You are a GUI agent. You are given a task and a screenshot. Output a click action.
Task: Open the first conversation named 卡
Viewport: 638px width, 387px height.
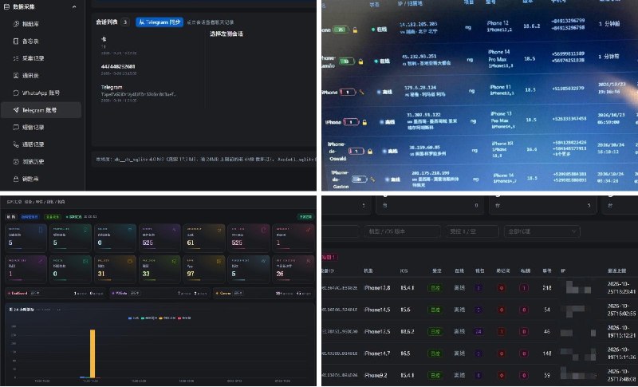click(104, 39)
